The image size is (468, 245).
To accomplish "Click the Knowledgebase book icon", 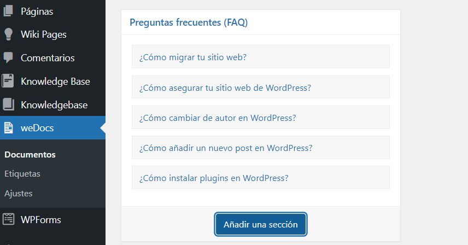I will coord(8,104).
